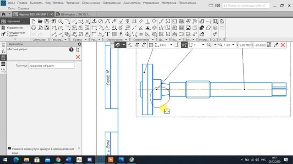Image resolution: width=293 pixels, height=164 pixels.
Task: Open help for Local Section parameters
Action: pos(71,50)
